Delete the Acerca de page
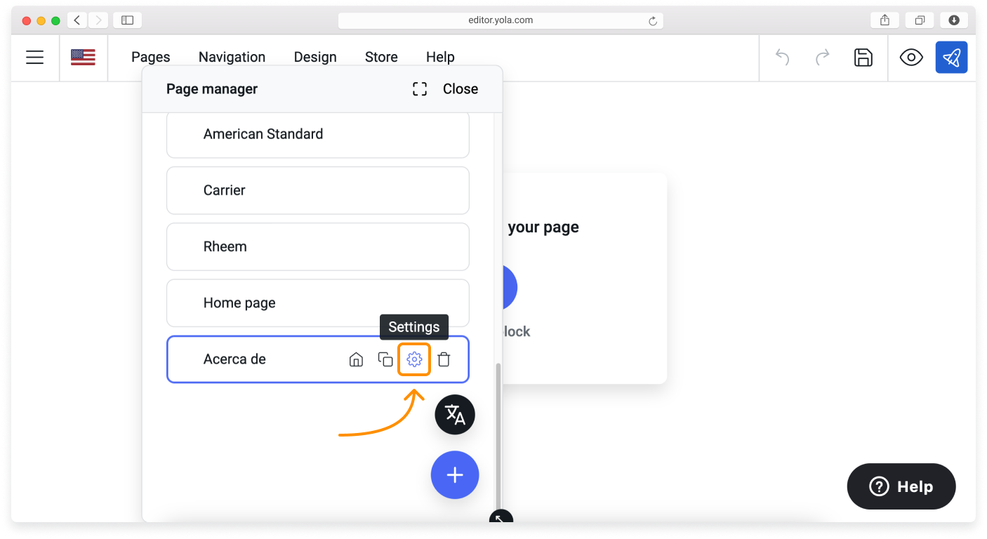Viewport: 987px width, 539px height. (444, 359)
